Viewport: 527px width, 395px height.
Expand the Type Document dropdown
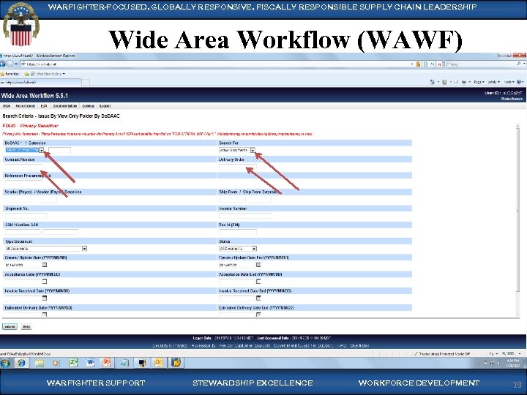(x=85, y=249)
